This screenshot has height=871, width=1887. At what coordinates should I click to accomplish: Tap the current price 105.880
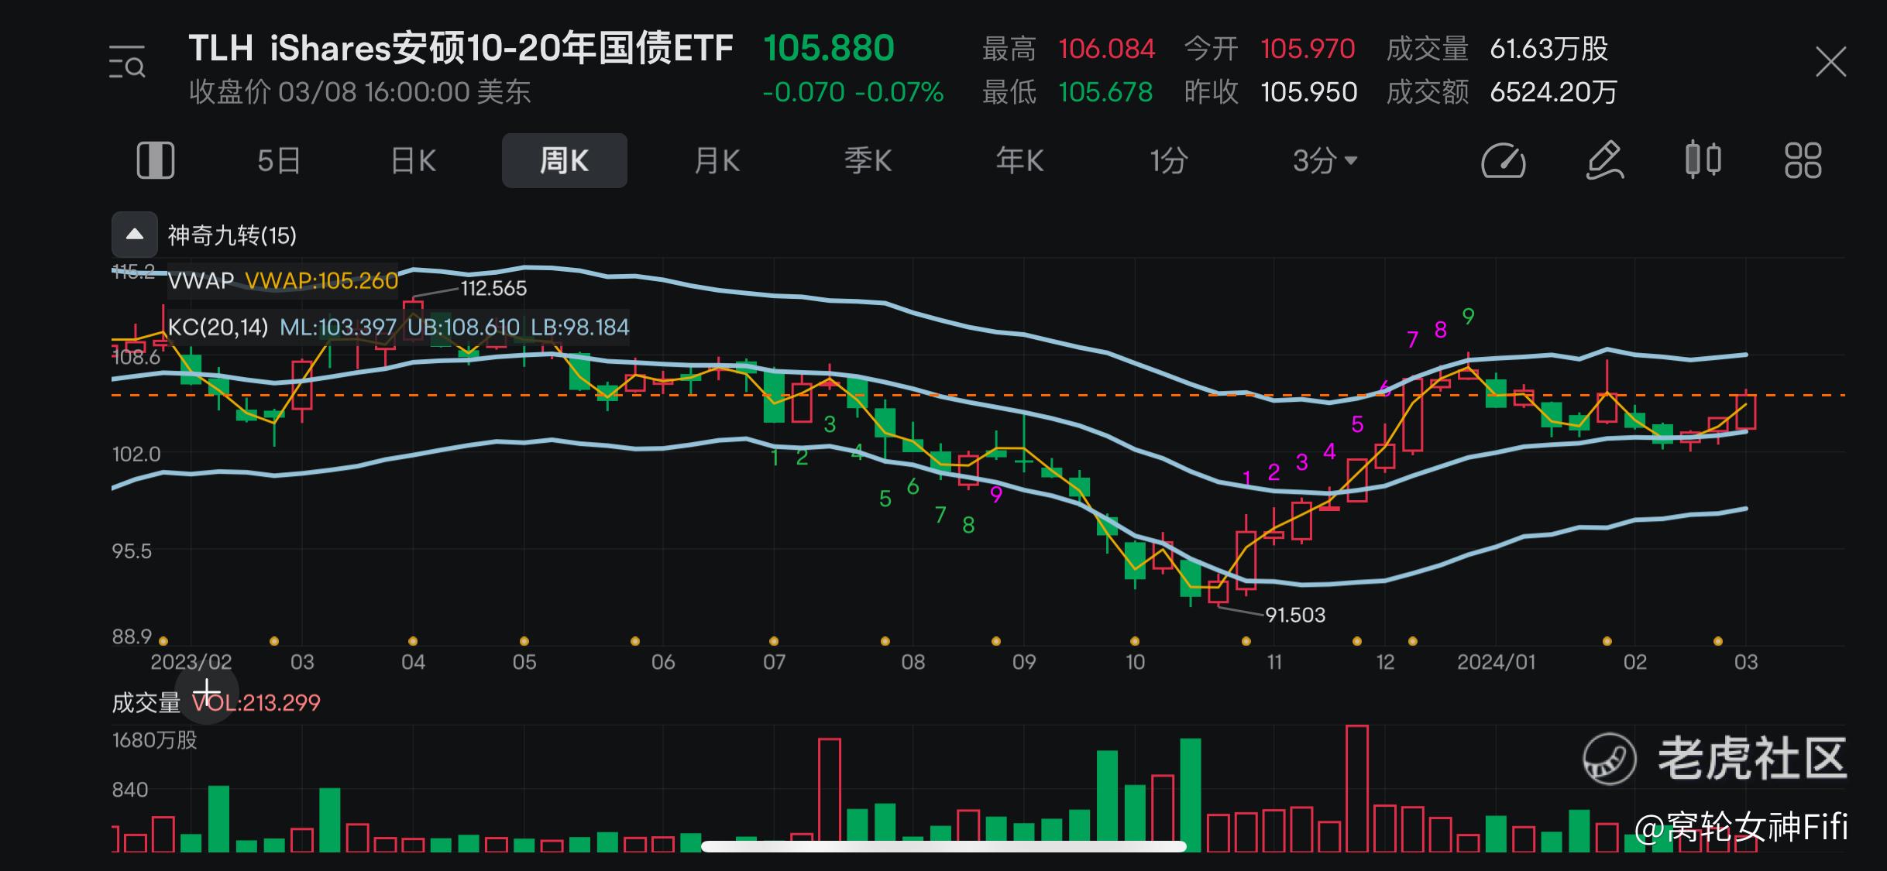coord(829,48)
